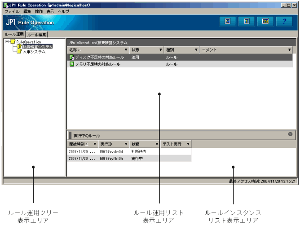The height and width of the screenshot is (226, 300).
Task: Switch to the ルール編集 tab
Action: [36, 35]
